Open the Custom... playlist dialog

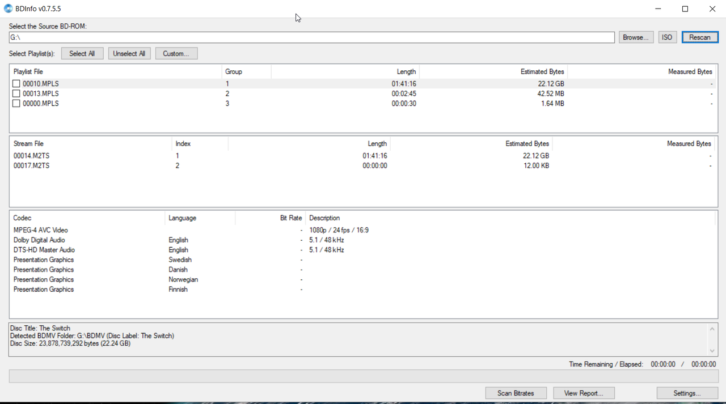pos(176,53)
